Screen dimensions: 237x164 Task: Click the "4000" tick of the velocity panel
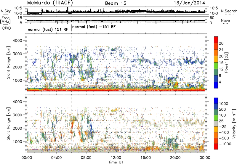pyautogui.click(x=17, y=102)
